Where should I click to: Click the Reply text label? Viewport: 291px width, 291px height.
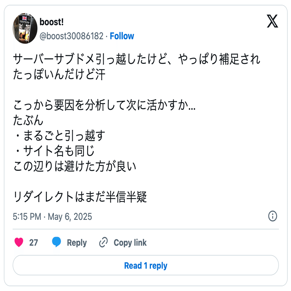tap(77, 243)
